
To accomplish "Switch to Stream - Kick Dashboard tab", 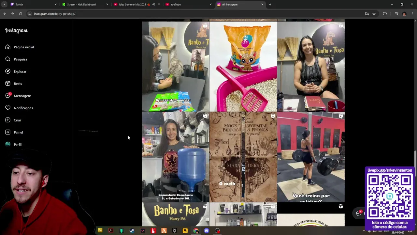I will pyautogui.click(x=85, y=5).
